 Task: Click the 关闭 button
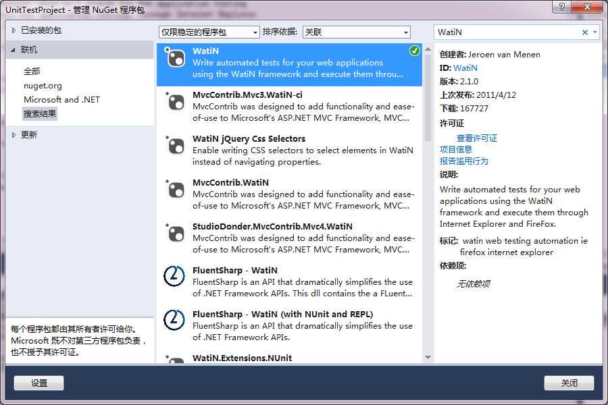[x=569, y=383]
